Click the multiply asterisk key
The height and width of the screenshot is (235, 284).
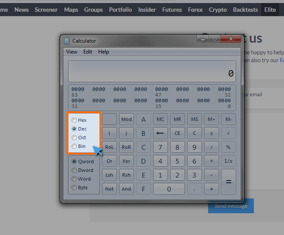[x=212, y=161]
